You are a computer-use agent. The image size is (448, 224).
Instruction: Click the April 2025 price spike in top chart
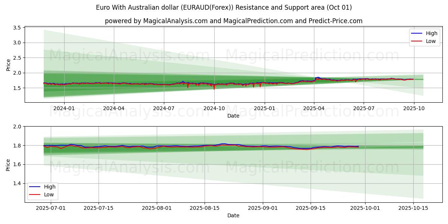pos(318,77)
